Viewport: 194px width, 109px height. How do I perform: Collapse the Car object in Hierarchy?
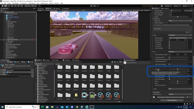click(x=5, y=20)
